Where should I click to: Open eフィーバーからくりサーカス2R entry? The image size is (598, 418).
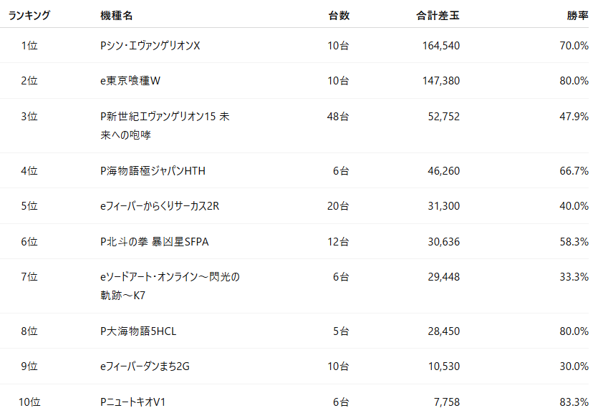(160, 206)
